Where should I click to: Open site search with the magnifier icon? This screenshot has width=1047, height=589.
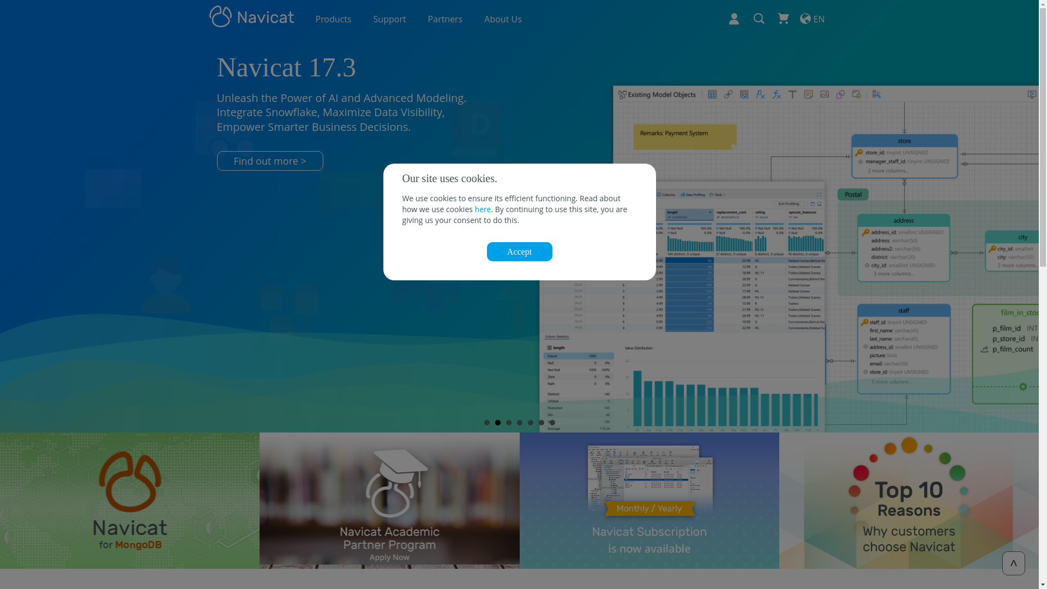click(759, 19)
